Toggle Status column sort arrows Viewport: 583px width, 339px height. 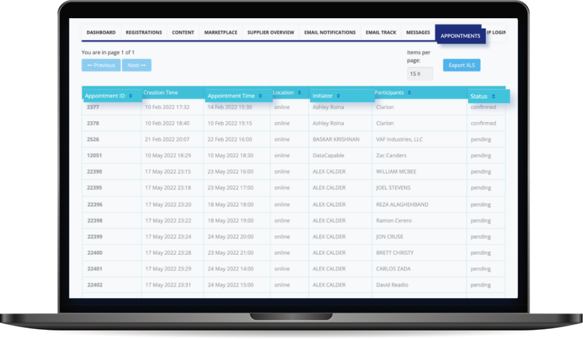tap(493, 97)
